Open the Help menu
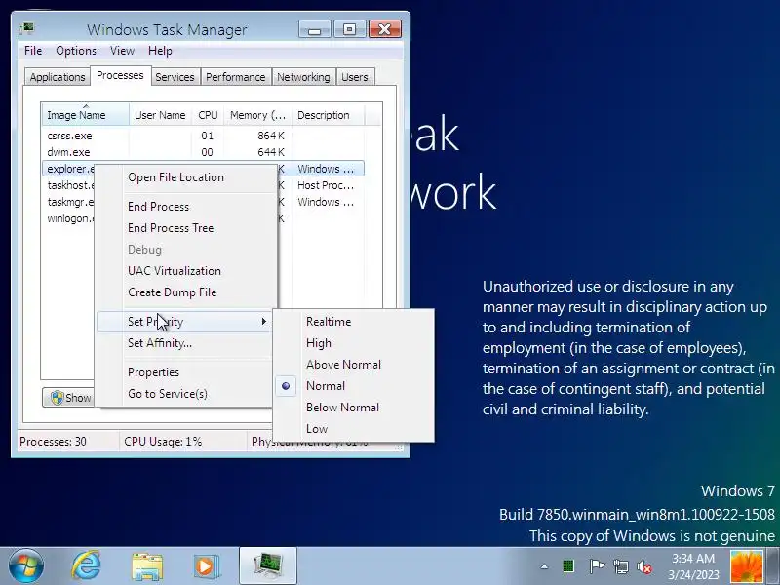 (160, 51)
